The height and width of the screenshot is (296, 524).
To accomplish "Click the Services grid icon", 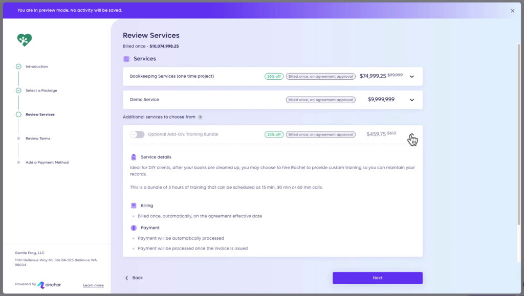I will (x=126, y=58).
